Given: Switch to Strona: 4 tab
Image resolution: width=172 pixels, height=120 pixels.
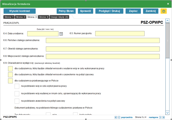Looking at the screenshot, I should [x=44, y=17].
